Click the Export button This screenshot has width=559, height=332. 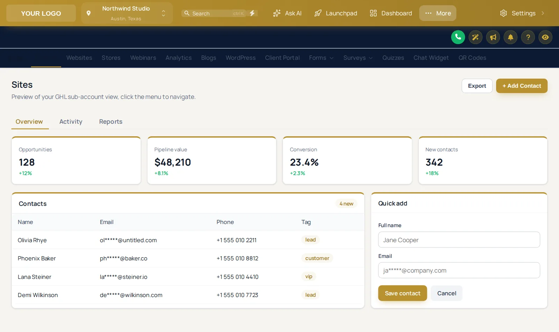pos(477,86)
